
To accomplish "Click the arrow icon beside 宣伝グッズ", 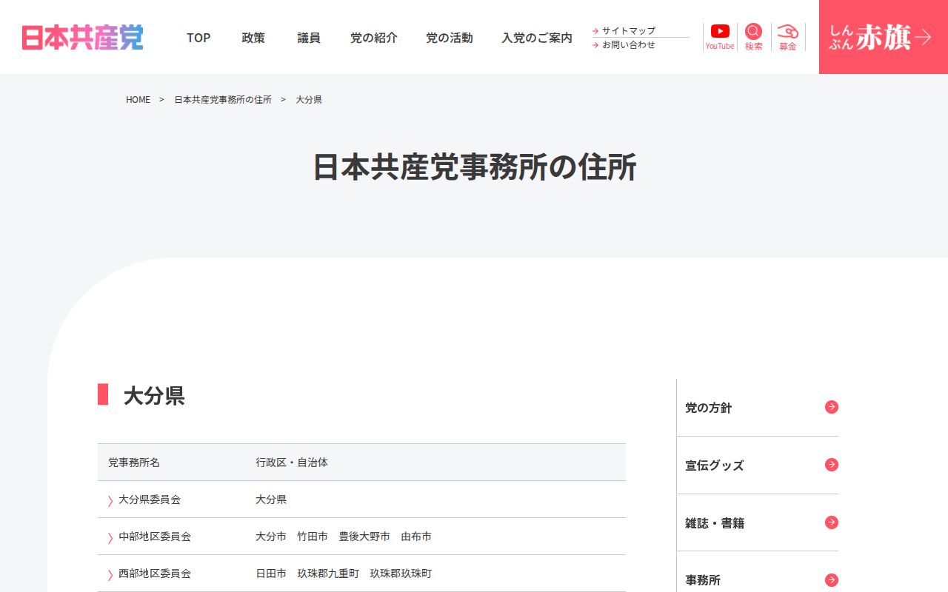I will (x=832, y=465).
